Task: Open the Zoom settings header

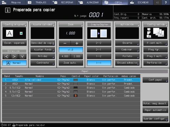Action: click(x=71, y=25)
